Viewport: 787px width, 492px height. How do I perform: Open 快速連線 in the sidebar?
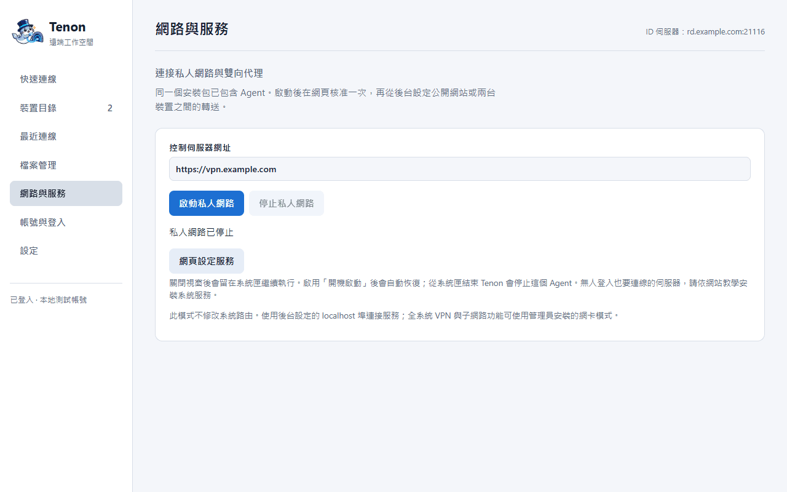66,79
